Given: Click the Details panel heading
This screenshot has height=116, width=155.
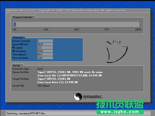Looking at the screenshot, I should coord(17,66).
